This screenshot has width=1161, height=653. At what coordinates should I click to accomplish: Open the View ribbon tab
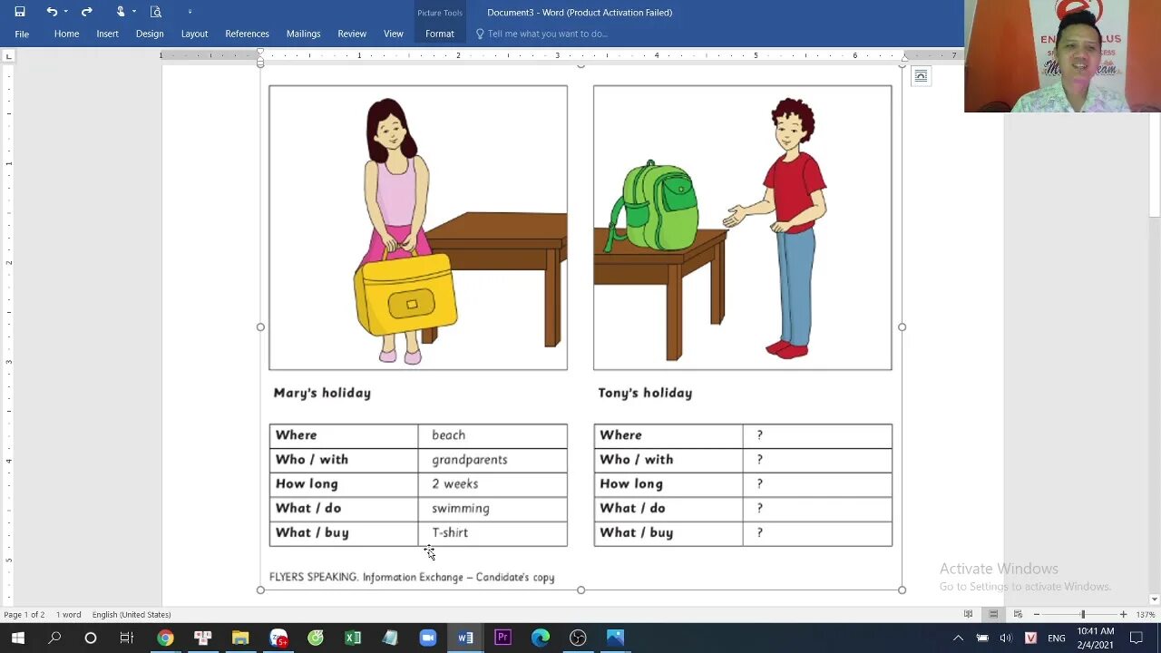(393, 34)
